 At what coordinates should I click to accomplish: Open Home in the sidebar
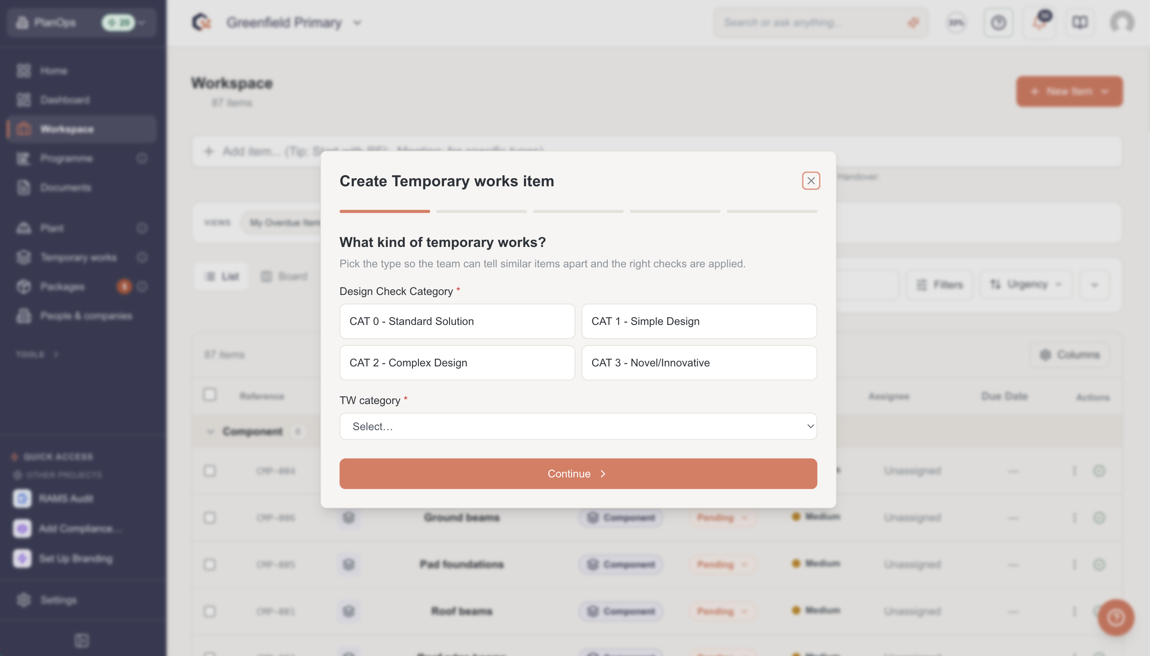[x=81, y=71]
